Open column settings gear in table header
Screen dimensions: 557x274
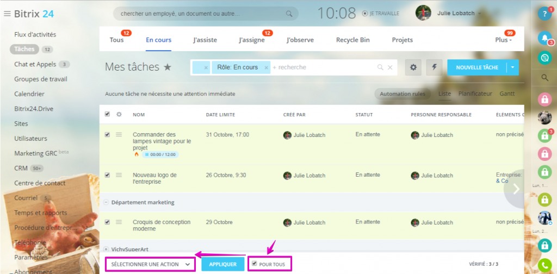pyautogui.click(x=119, y=114)
